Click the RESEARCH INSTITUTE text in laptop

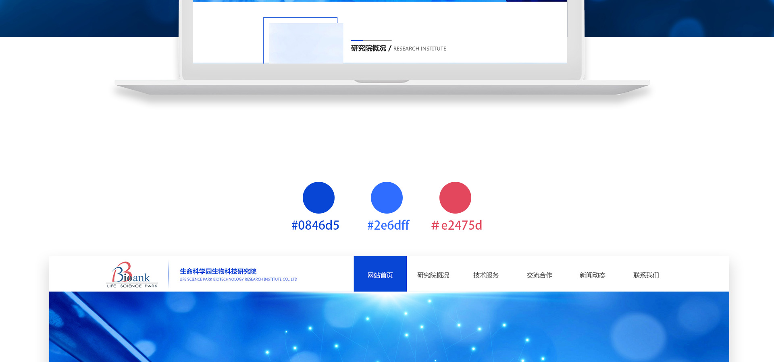pos(419,49)
